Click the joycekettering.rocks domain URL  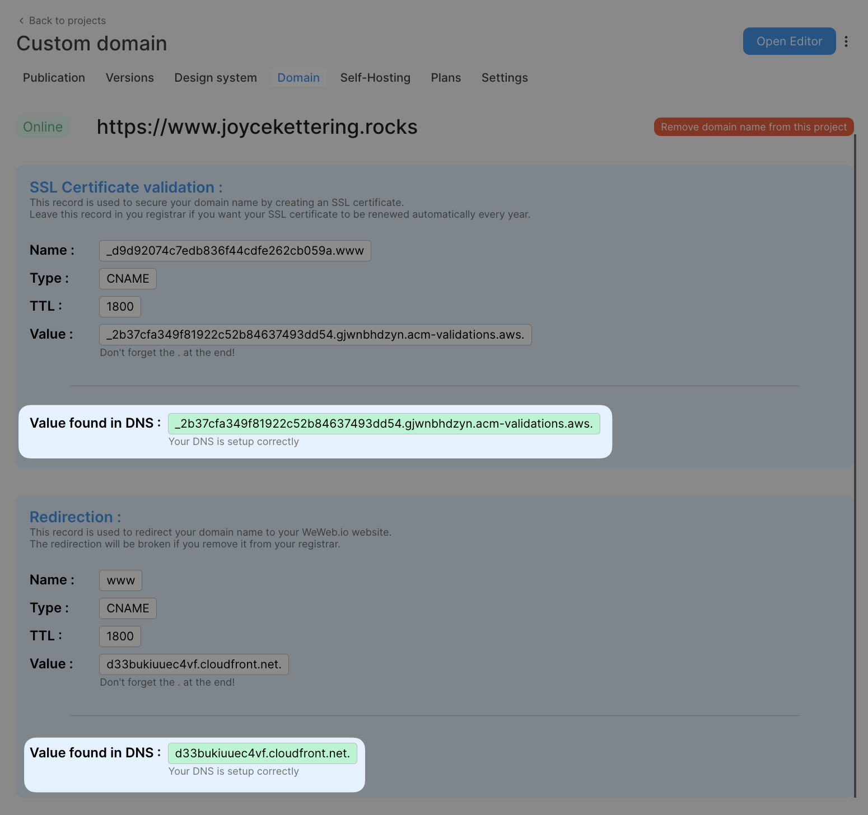pyautogui.click(x=257, y=127)
